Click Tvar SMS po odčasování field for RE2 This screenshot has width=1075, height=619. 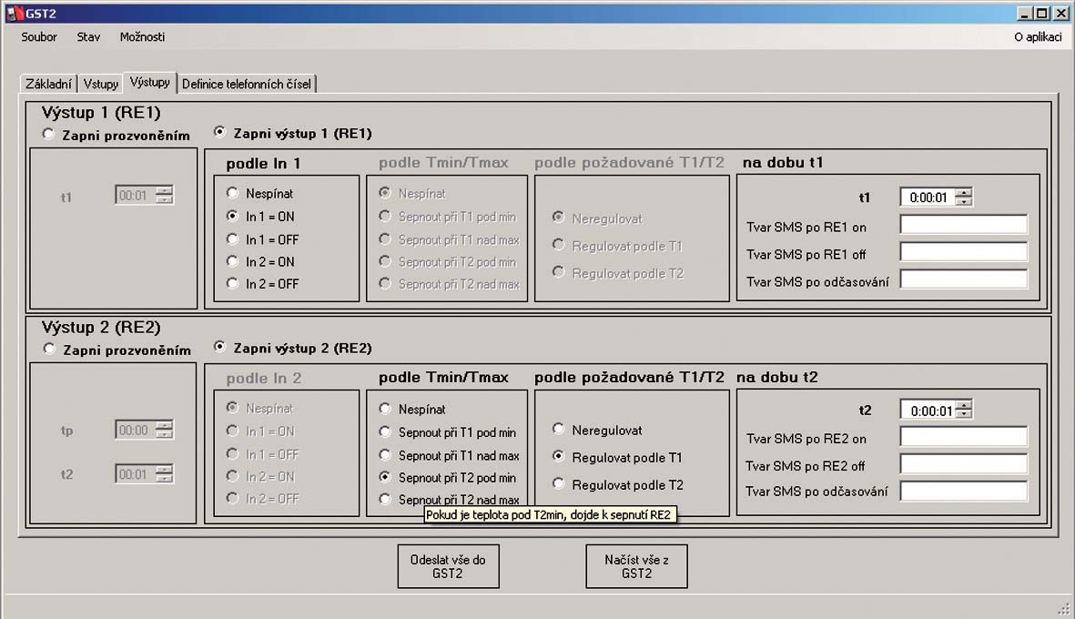pyautogui.click(x=963, y=491)
